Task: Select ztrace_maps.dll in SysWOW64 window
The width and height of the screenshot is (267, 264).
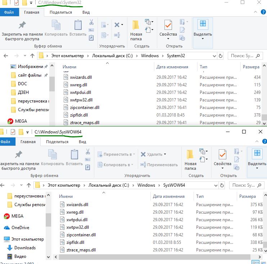Action: point(81,250)
